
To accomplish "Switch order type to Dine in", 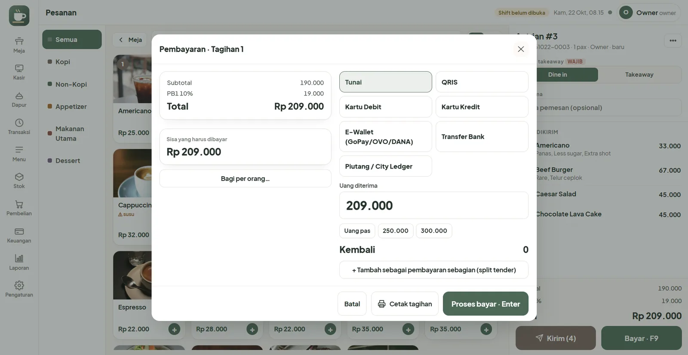I will click(557, 75).
